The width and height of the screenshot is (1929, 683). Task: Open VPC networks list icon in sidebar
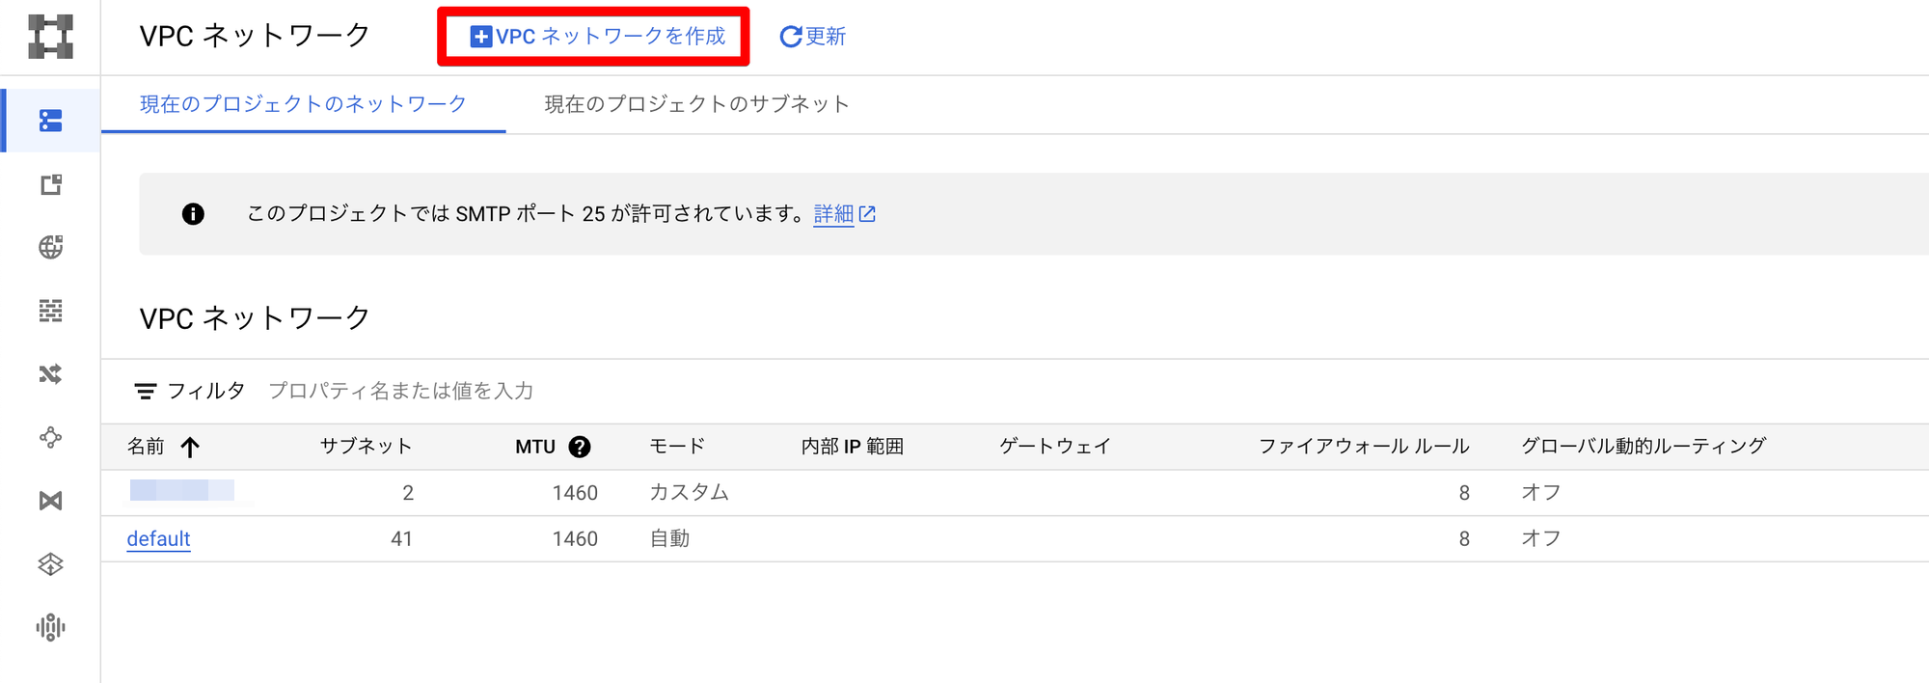(x=50, y=121)
